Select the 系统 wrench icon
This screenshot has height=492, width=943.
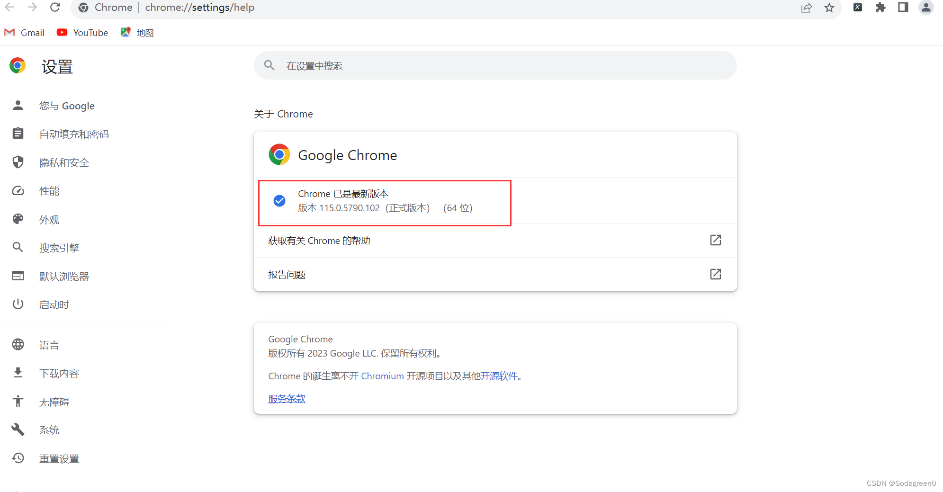[18, 429]
